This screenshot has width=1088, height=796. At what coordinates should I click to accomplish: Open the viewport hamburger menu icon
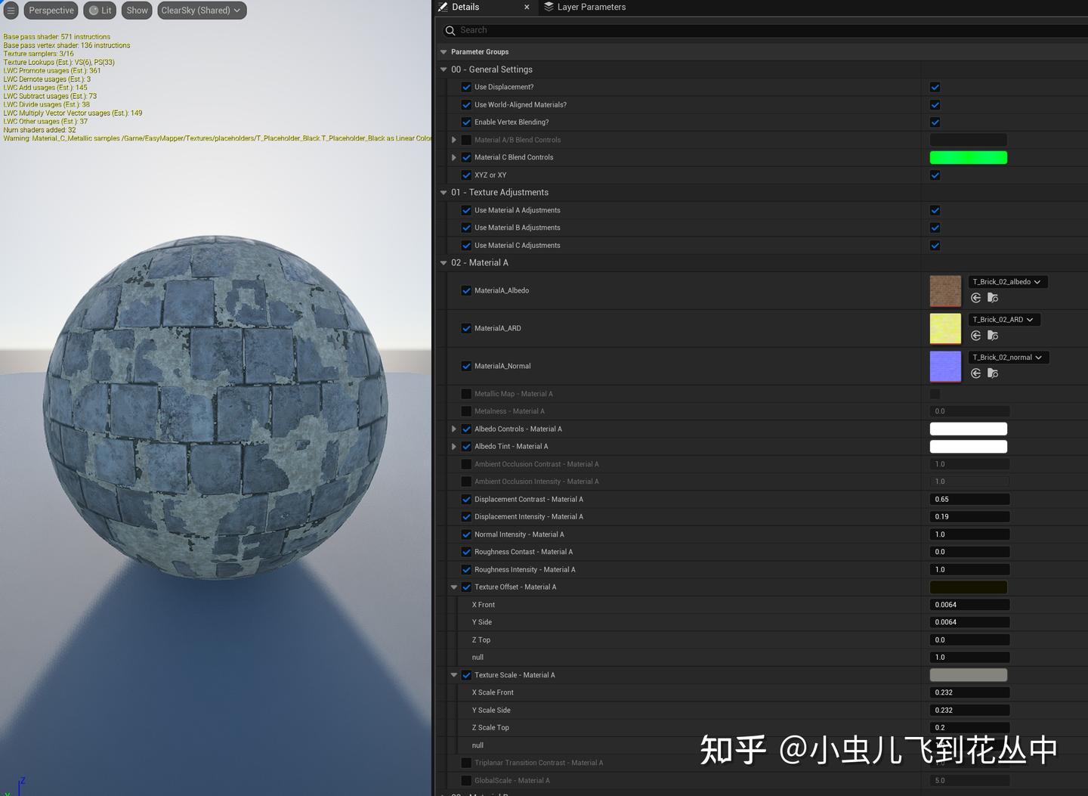[x=11, y=10]
